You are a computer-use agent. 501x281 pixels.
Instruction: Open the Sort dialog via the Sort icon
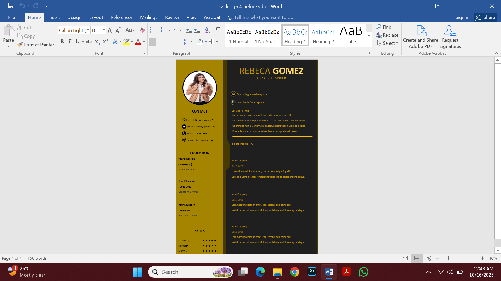(x=207, y=30)
